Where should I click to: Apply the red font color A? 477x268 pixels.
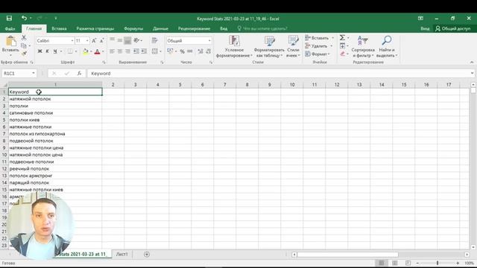97,51
